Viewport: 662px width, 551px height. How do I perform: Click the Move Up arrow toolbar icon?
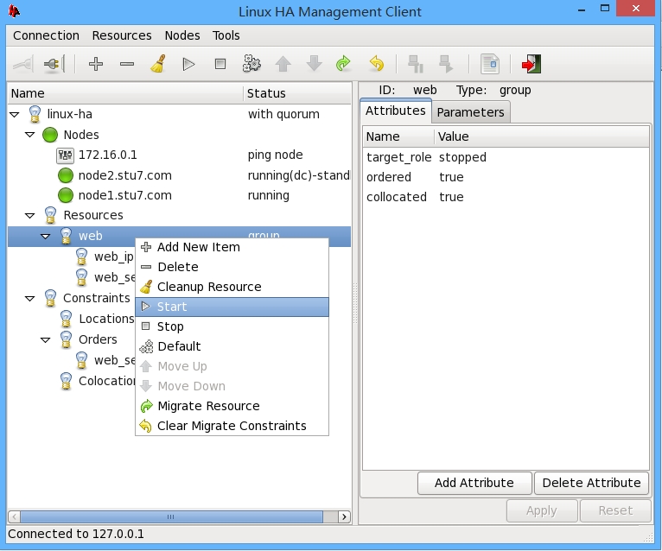[283, 64]
